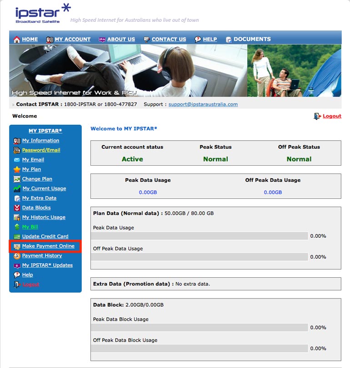Open the My Email link
Screen dimensions: 350x368
pos(33,160)
